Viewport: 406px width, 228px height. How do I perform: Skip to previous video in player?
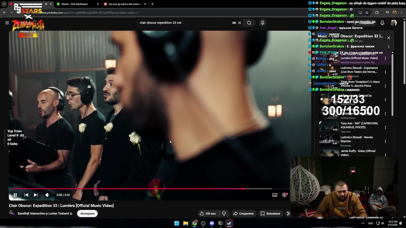pyautogui.click(x=26, y=195)
